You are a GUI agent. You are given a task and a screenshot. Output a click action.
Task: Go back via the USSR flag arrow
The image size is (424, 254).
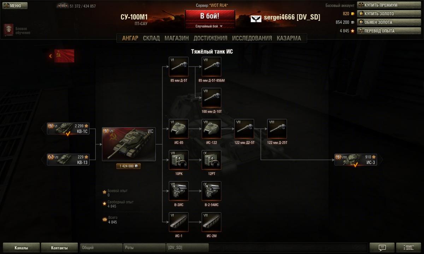point(62,56)
